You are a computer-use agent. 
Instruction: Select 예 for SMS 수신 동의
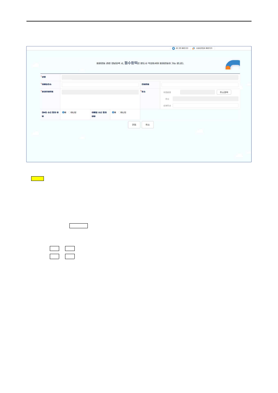pyautogui.click(x=63, y=112)
